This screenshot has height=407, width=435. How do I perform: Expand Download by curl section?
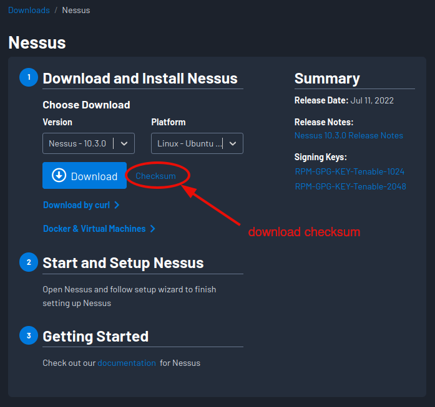(x=76, y=205)
